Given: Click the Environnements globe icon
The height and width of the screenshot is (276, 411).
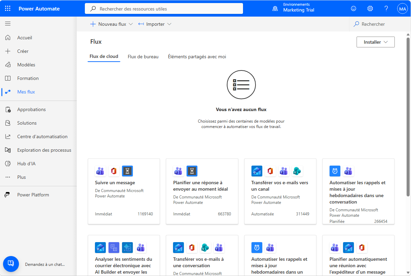Looking at the screenshot, I should tap(275, 8).
